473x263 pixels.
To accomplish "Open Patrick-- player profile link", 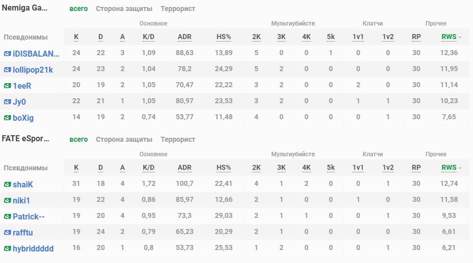I will (29, 216).
